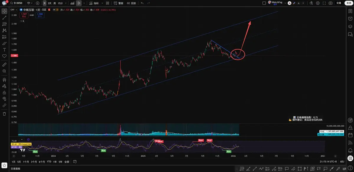Open the object tree layers panel

tap(350, 26)
